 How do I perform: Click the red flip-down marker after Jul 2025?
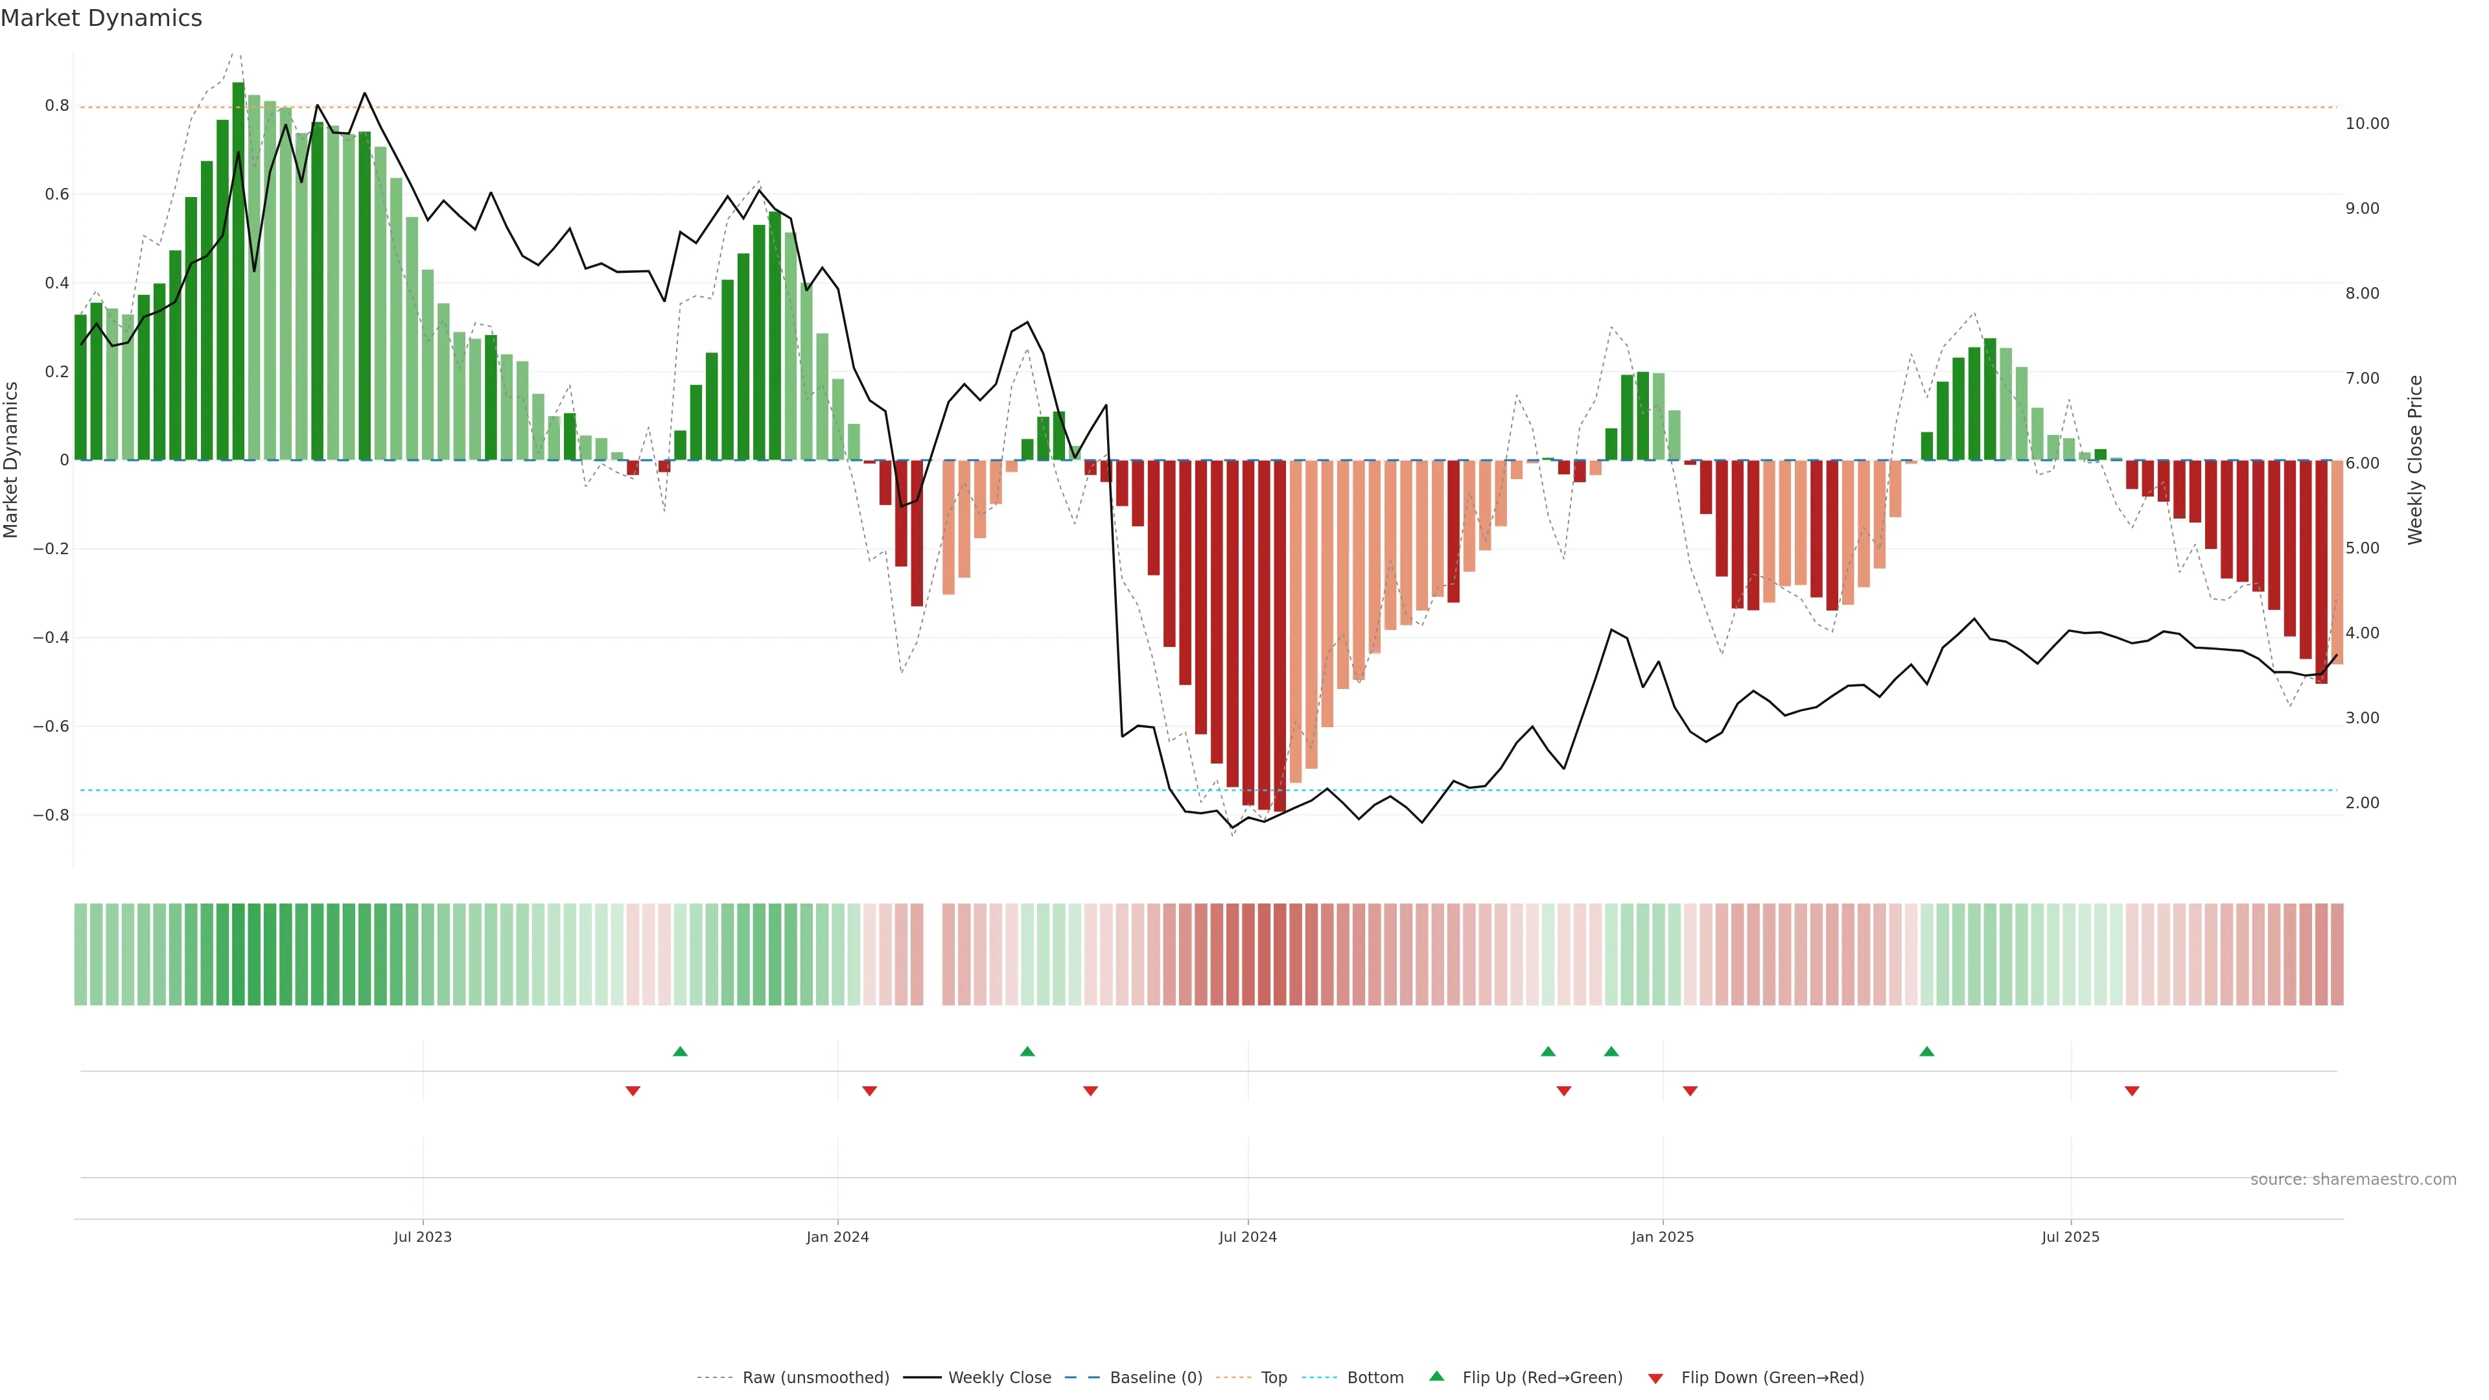[x=2131, y=1091]
